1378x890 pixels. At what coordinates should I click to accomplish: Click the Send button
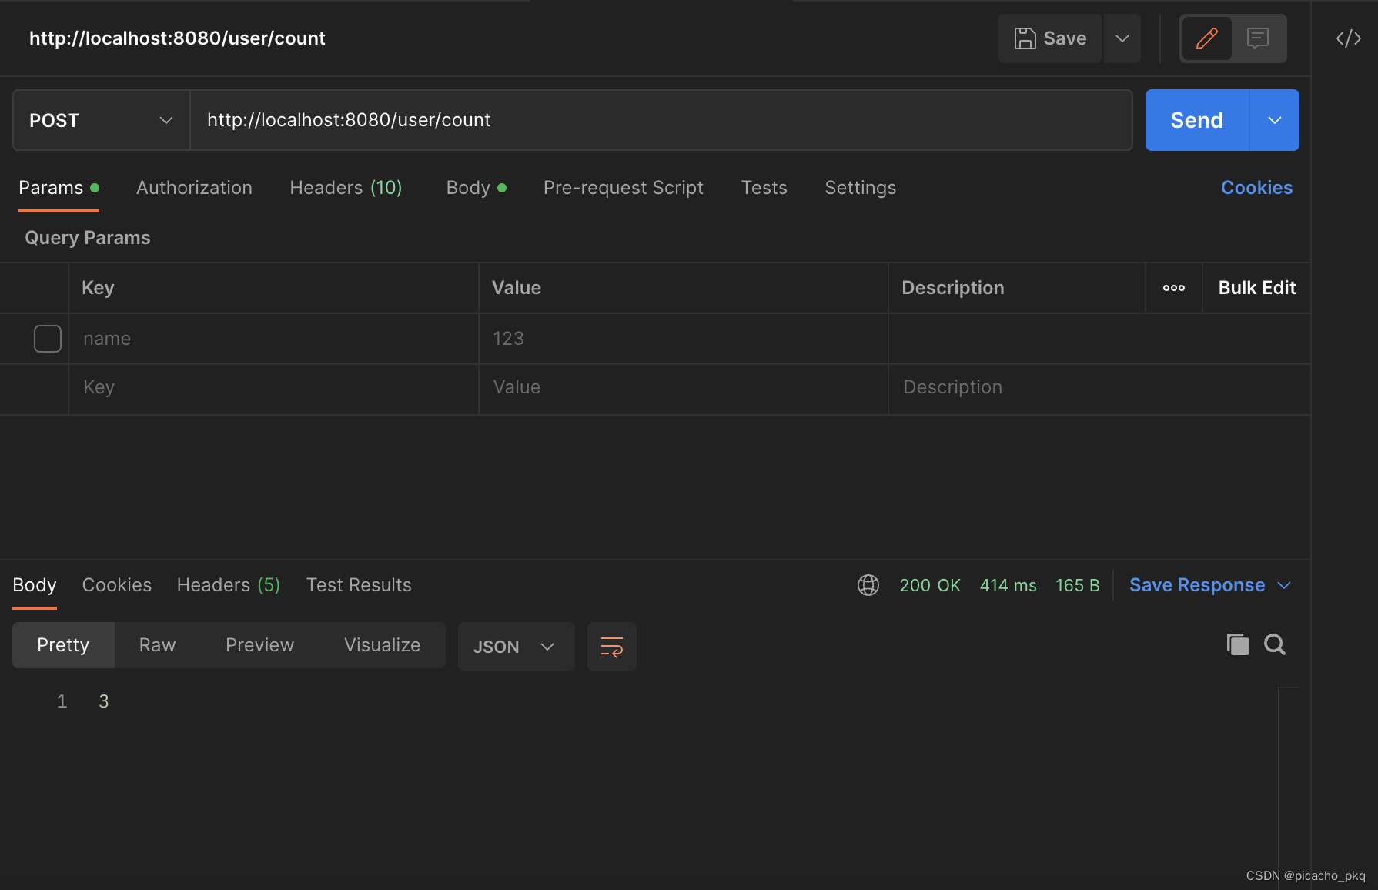(x=1197, y=120)
